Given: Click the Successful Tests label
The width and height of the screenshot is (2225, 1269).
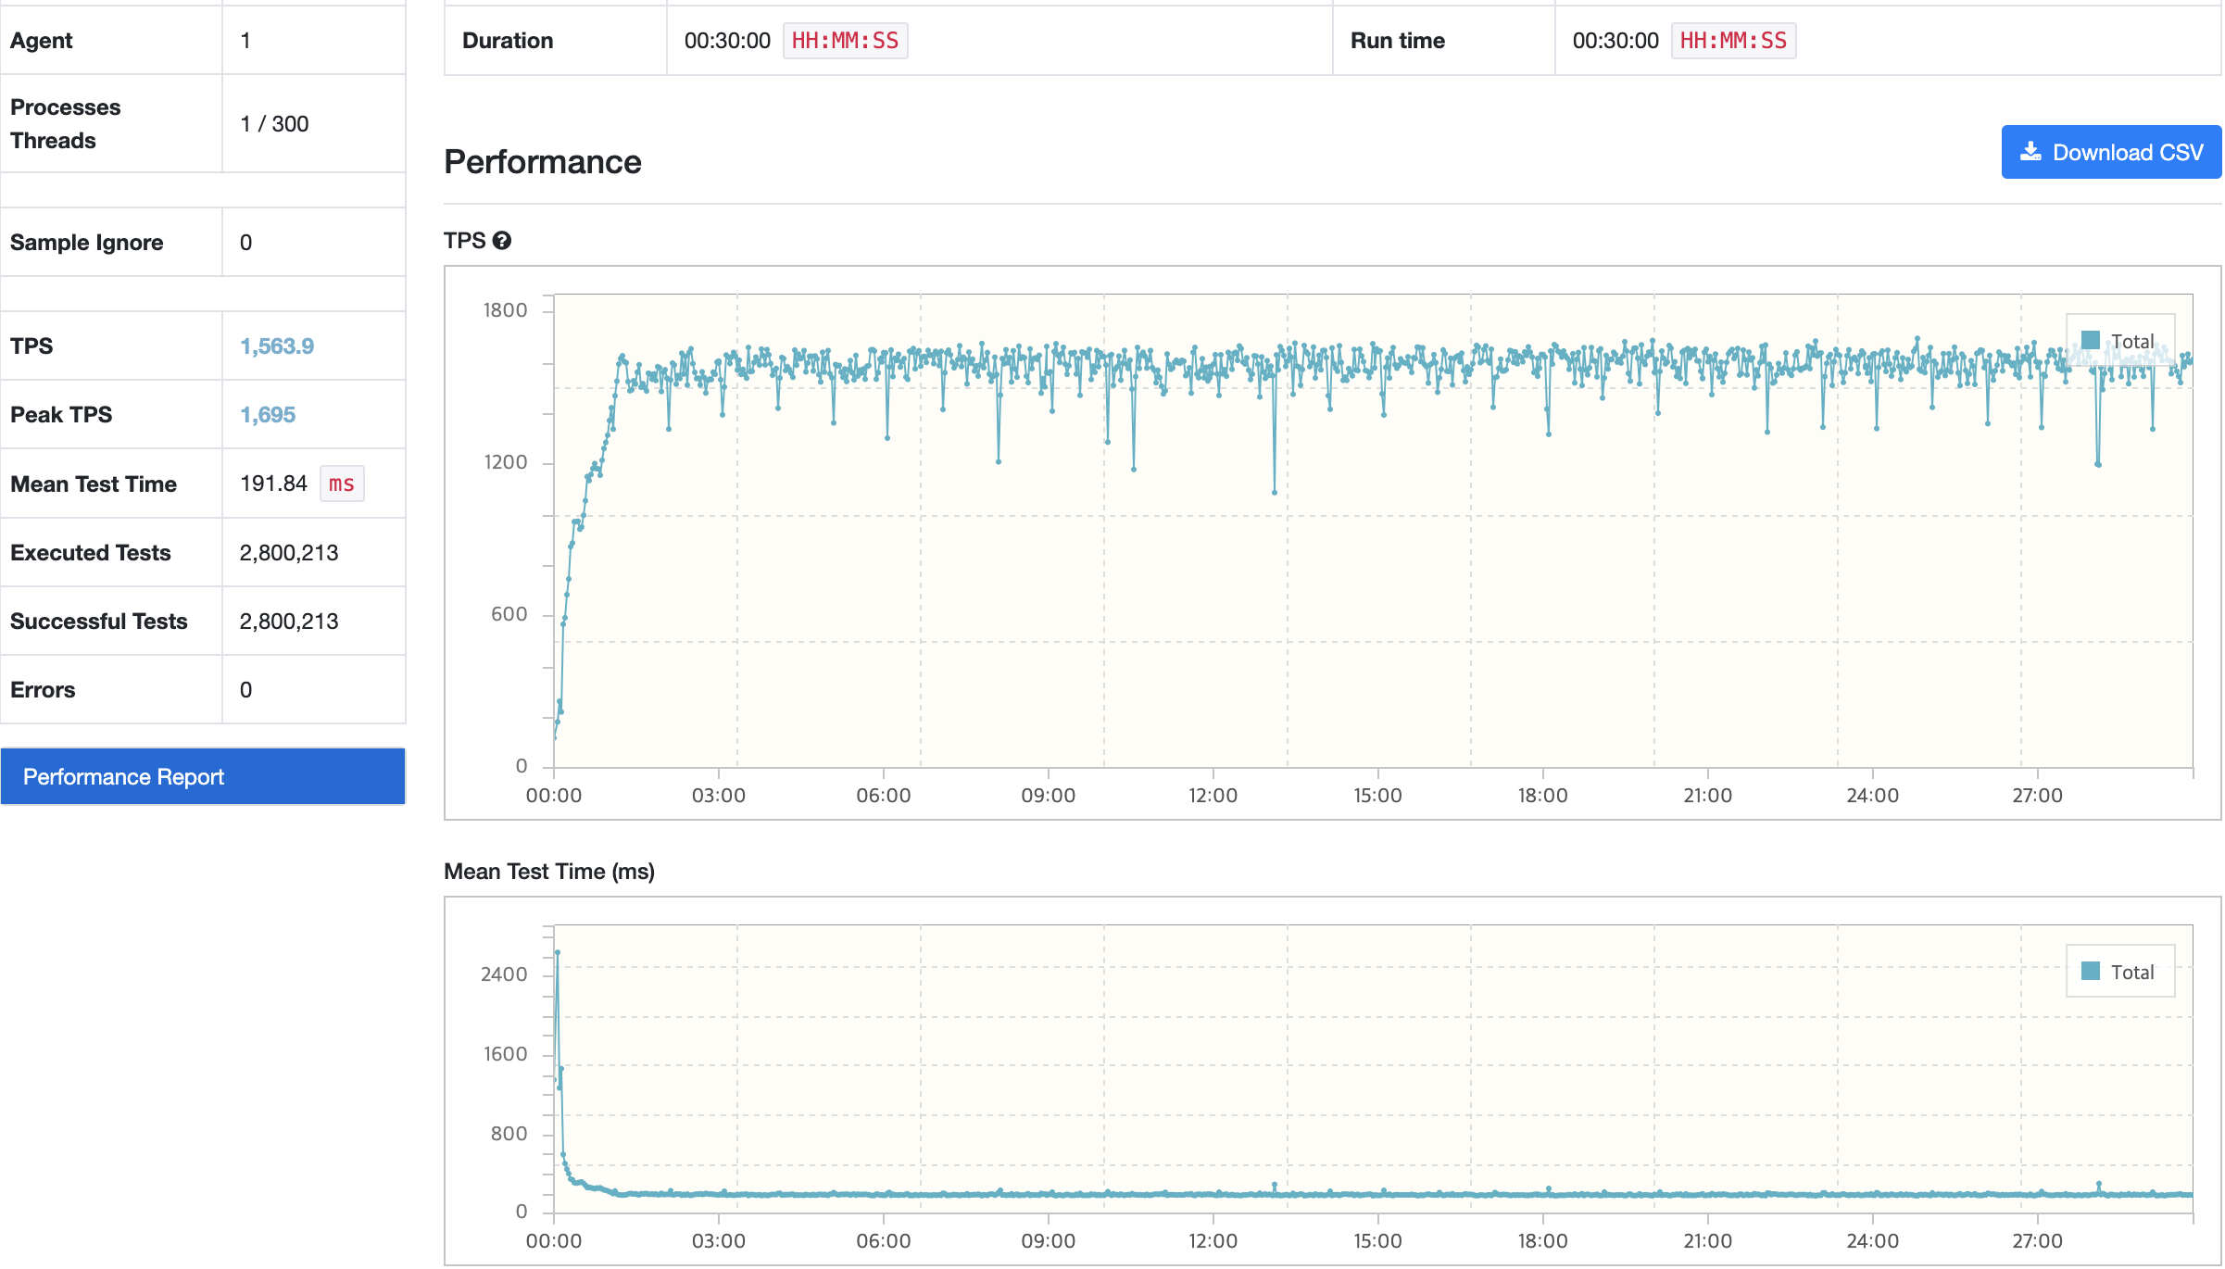Looking at the screenshot, I should click(99, 622).
